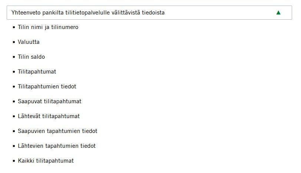Screen dimensions: 301x173
Task: Click 'Saapuvien tapahtumien tiedot' entry
Action: 57,131
